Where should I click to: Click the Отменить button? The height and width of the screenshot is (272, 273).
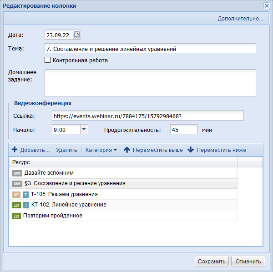[248, 261]
